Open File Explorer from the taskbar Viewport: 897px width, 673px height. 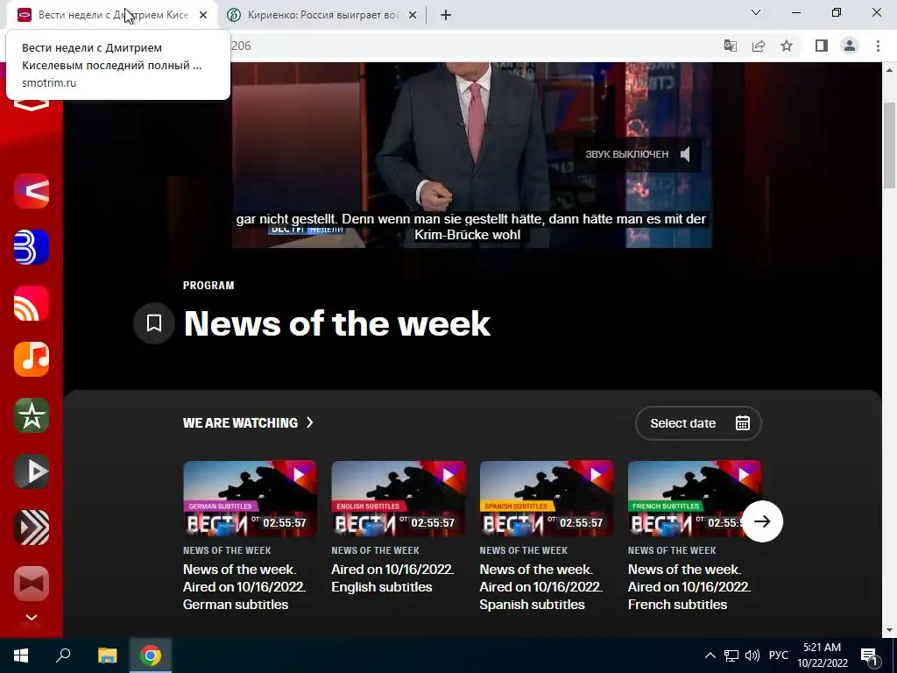pyautogui.click(x=107, y=655)
